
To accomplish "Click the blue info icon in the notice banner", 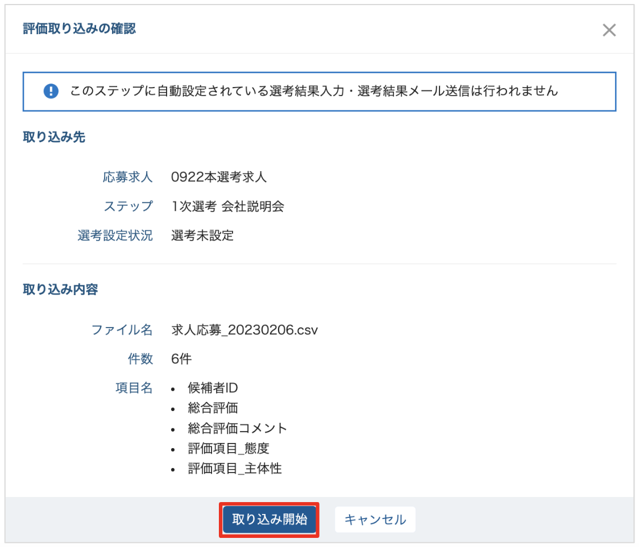I will click(x=51, y=91).
